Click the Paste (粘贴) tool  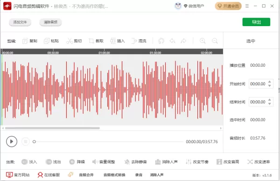coord(51,41)
